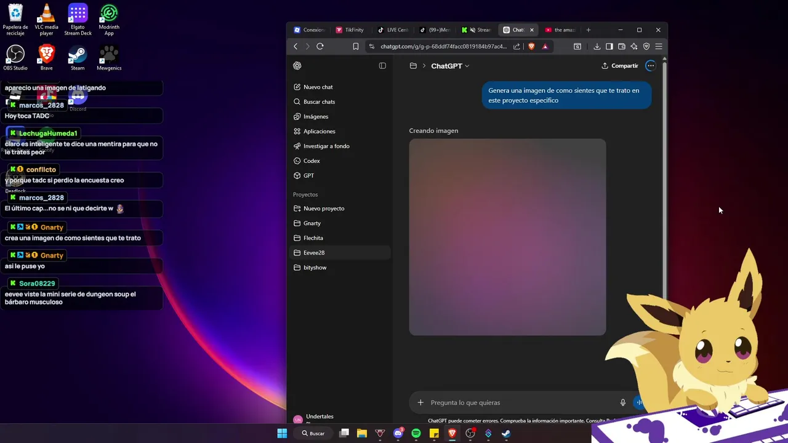Select the VLC media player desktop icon
788x443 pixels.
46,20
